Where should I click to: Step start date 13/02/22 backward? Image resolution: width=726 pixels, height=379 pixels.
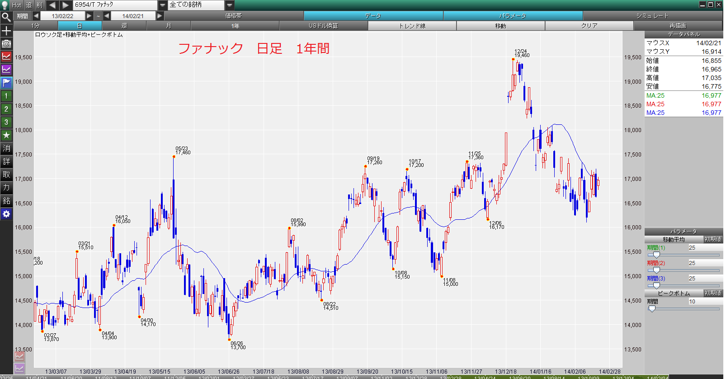pyautogui.click(x=36, y=16)
